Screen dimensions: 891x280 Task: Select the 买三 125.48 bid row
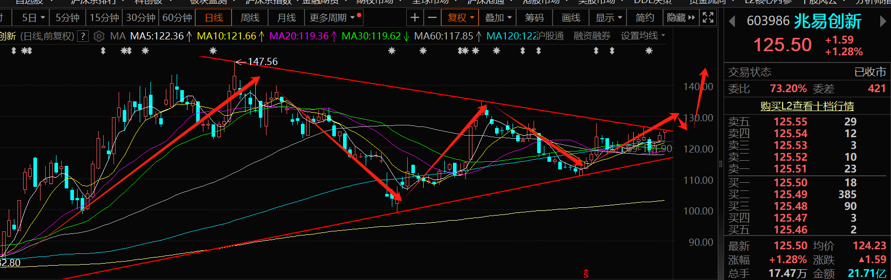click(807, 206)
